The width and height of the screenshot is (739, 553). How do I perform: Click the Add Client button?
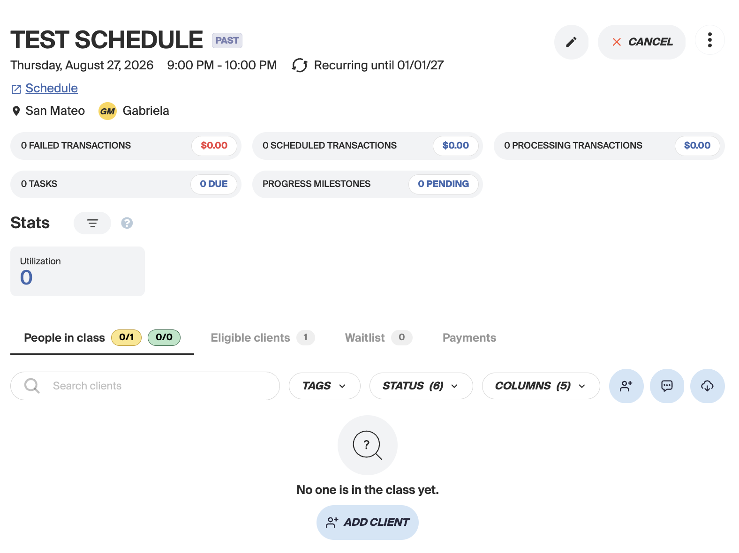click(x=368, y=523)
